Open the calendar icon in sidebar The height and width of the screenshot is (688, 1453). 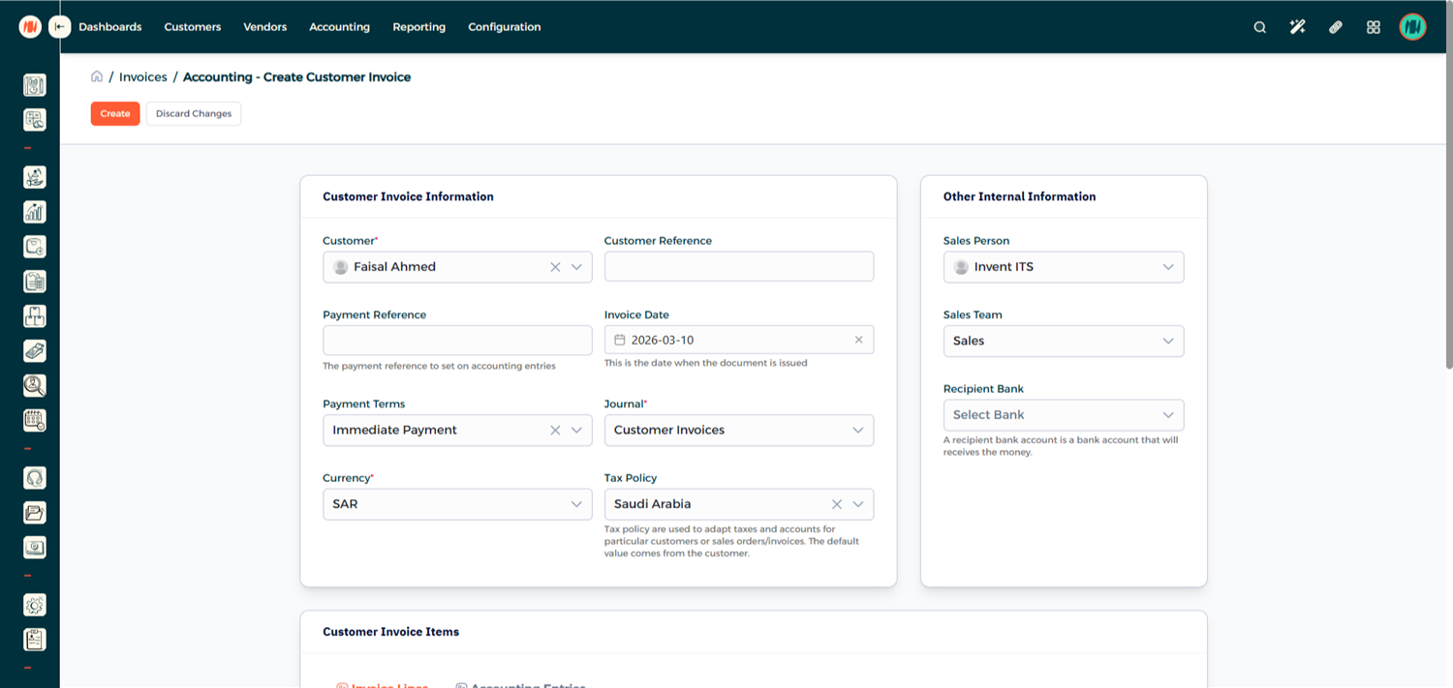(35, 421)
